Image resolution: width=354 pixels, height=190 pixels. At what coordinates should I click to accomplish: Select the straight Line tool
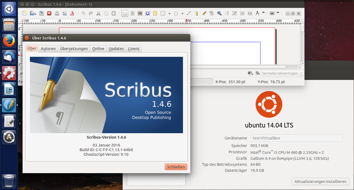(x=189, y=13)
